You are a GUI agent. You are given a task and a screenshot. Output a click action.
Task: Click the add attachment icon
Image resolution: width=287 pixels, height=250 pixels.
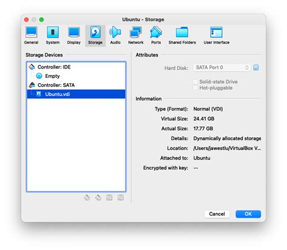tap(110, 198)
